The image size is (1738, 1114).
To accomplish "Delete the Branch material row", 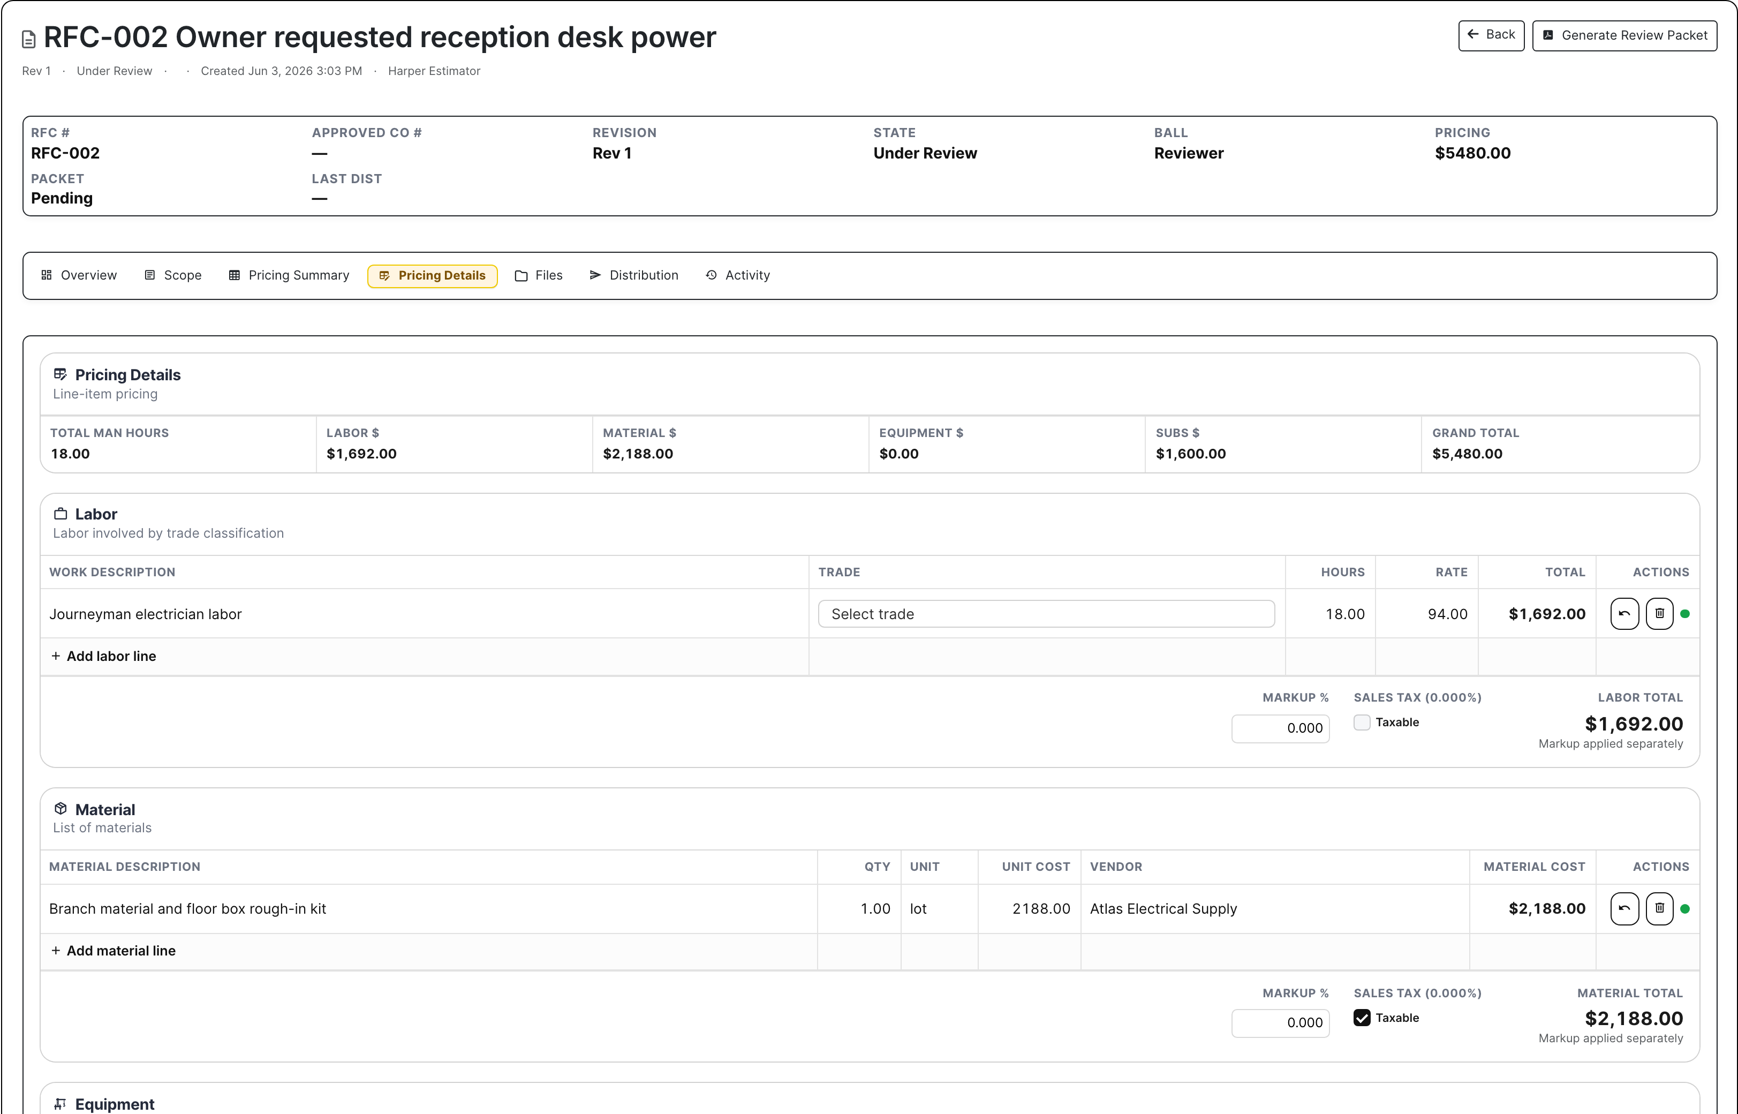I will click(x=1659, y=908).
